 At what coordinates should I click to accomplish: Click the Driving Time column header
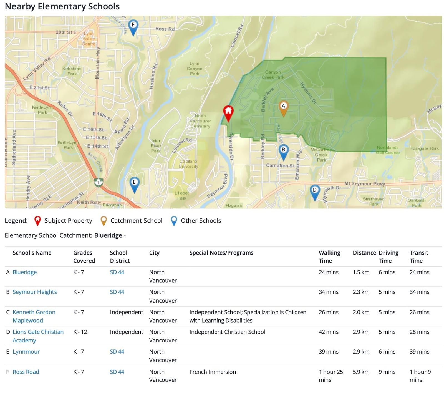click(x=389, y=257)
